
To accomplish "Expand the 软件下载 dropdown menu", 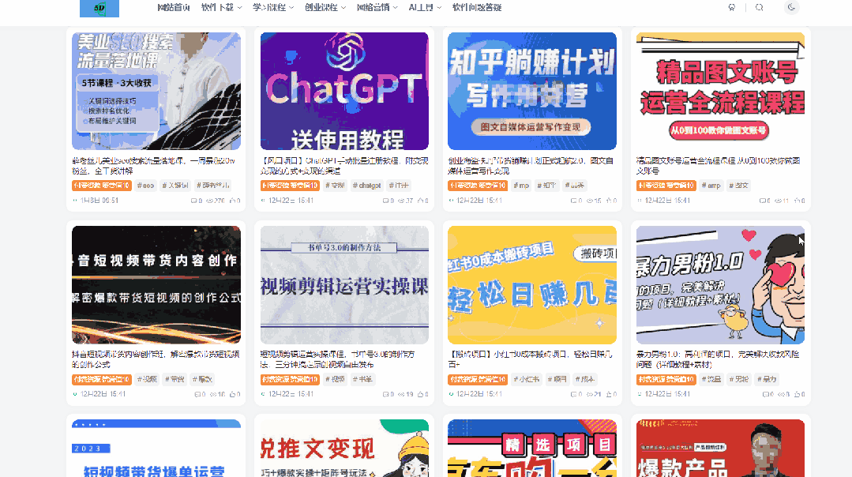I will [x=221, y=8].
